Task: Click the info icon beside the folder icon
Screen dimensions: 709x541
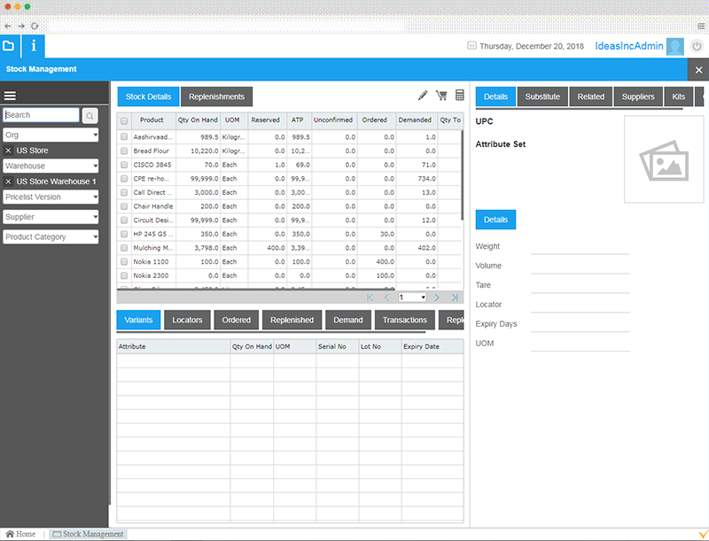Action: (33, 46)
